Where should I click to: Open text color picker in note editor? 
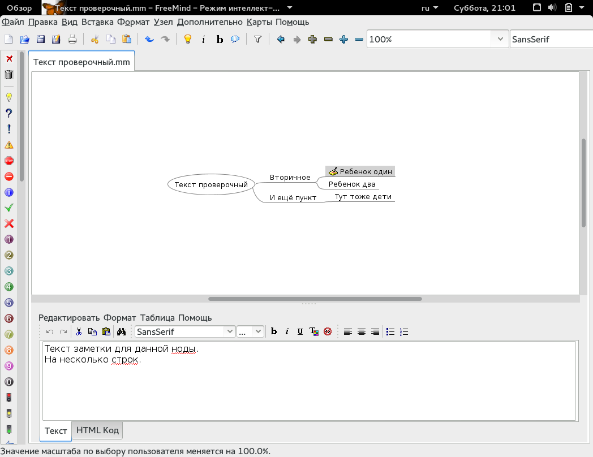point(314,331)
